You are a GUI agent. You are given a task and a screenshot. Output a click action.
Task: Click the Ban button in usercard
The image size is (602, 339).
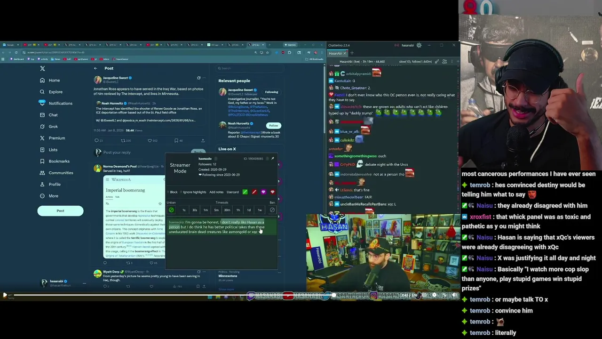click(272, 210)
